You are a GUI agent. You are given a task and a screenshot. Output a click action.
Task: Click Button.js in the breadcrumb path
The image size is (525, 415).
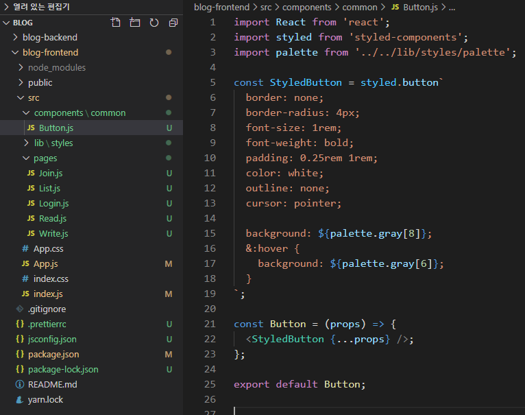point(421,7)
